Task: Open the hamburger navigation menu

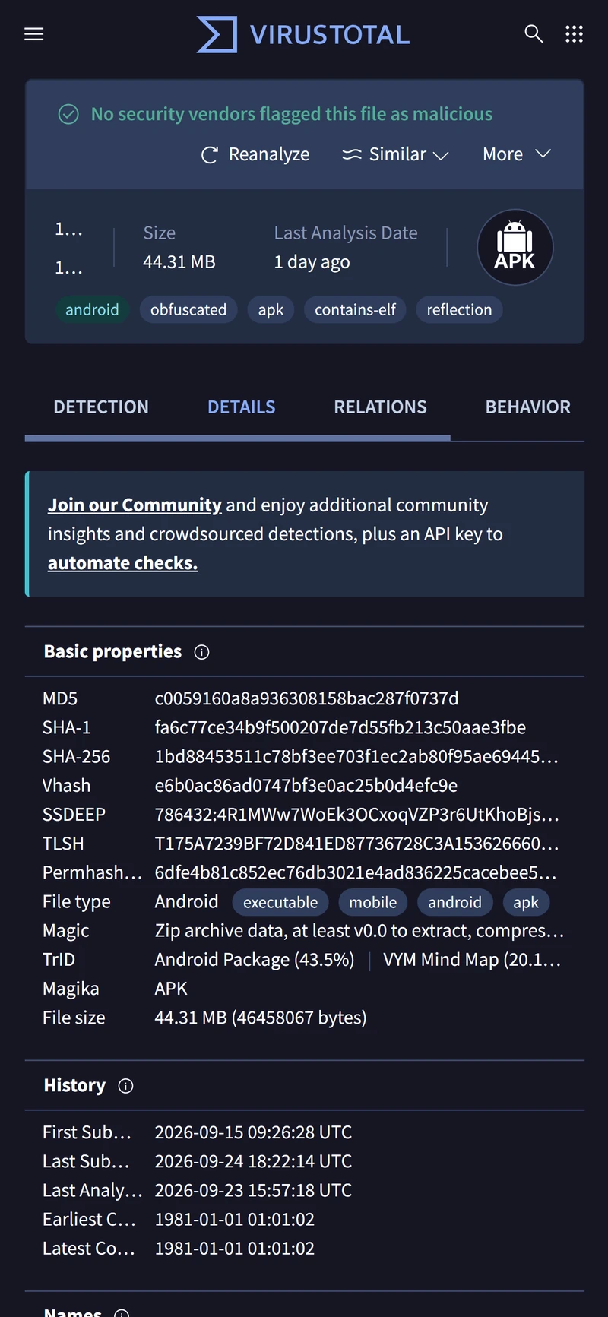Action: (x=34, y=34)
